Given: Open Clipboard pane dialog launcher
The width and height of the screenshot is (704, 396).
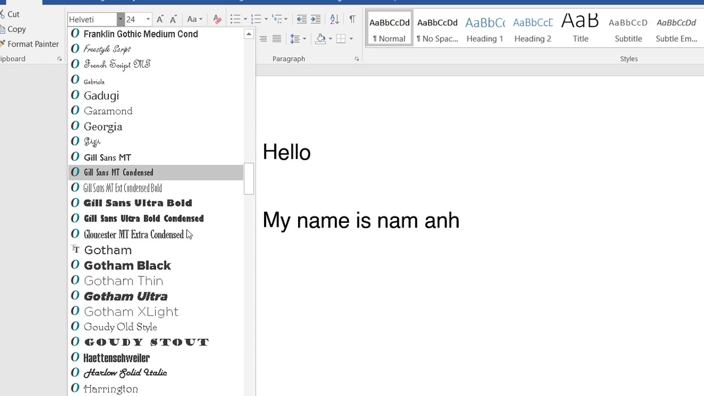Looking at the screenshot, I should [59, 59].
